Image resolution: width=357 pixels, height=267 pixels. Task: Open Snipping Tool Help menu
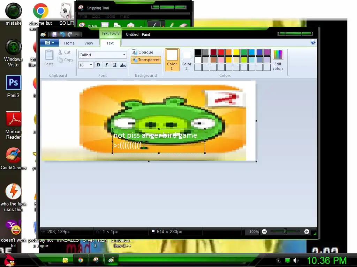(125, 16)
